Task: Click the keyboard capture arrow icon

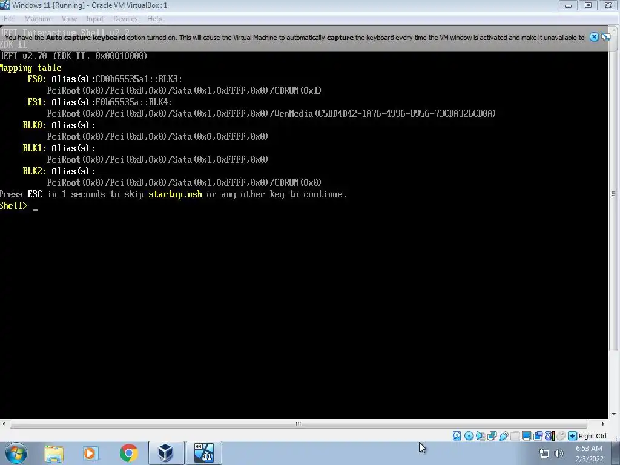Action: click(572, 436)
